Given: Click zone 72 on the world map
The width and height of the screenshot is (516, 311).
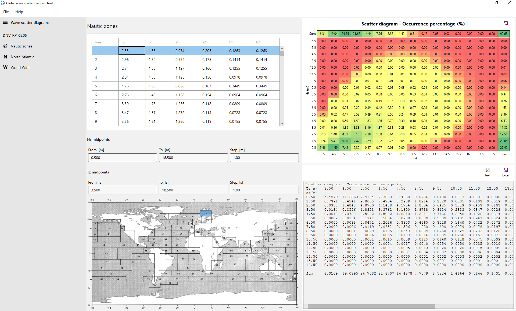Looking at the screenshot, I should (107, 262).
